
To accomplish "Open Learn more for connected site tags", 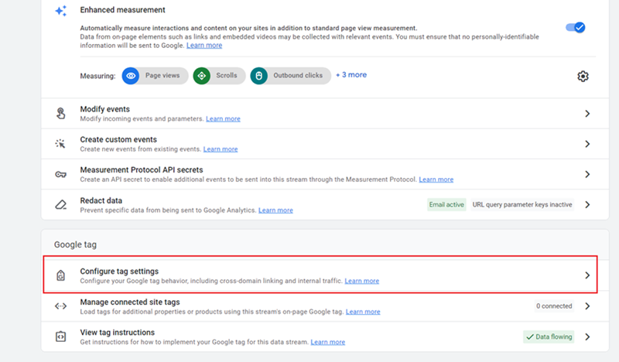I will pos(363,312).
